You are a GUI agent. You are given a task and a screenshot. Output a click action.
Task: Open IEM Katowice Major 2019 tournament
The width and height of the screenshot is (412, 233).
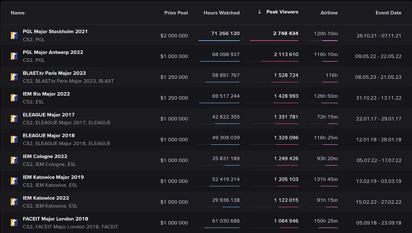[54, 177]
